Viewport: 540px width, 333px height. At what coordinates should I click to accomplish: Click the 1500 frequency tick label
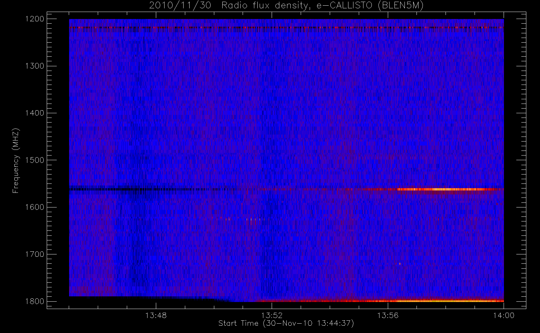(35, 160)
